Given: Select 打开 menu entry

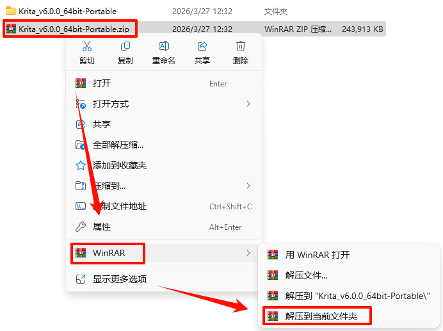Looking at the screenshot, I should coord(164,83).
